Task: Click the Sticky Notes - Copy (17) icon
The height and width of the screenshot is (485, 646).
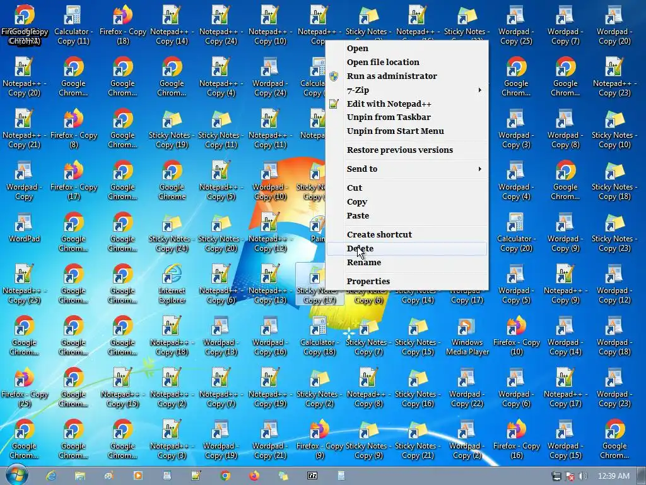Action: pyautogui.click(x=319, y=284)
